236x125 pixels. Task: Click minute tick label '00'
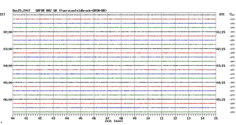[x=13, y=118]
